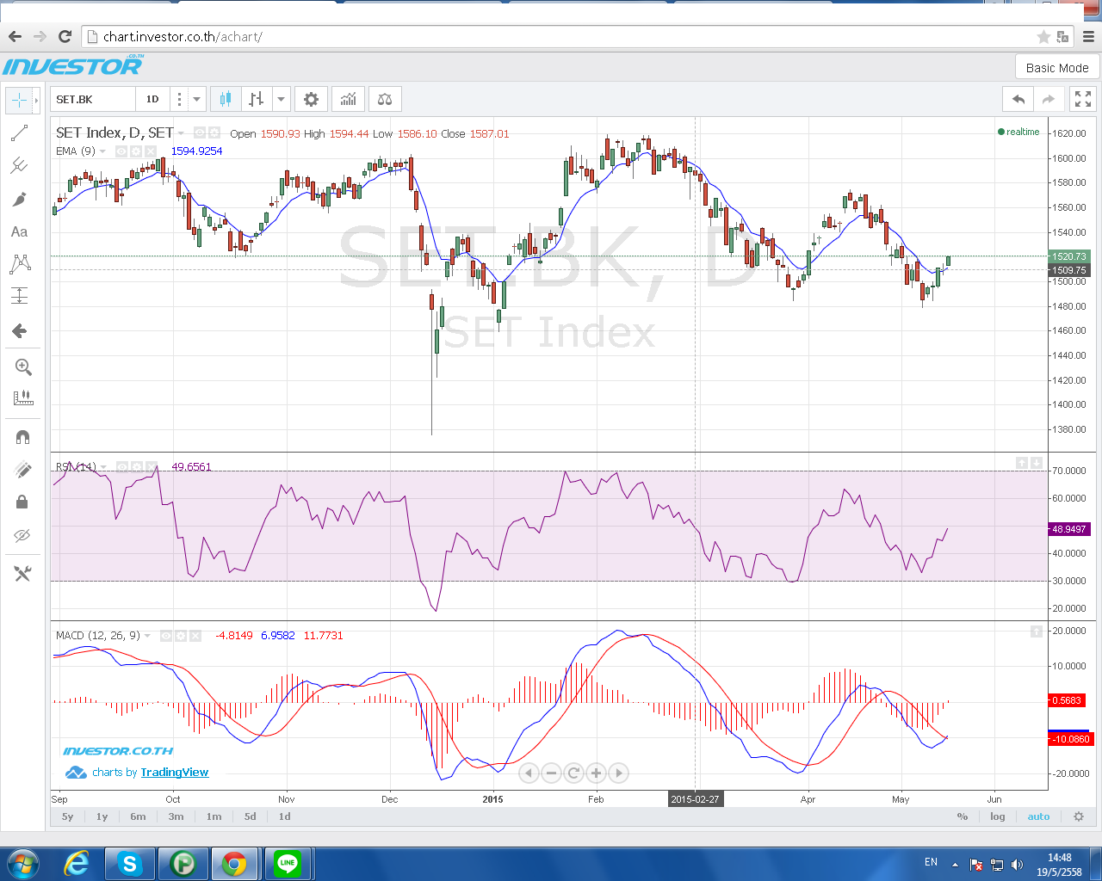Open EMA (9) settings gear

pyautogui.click(x=135, y=151)
